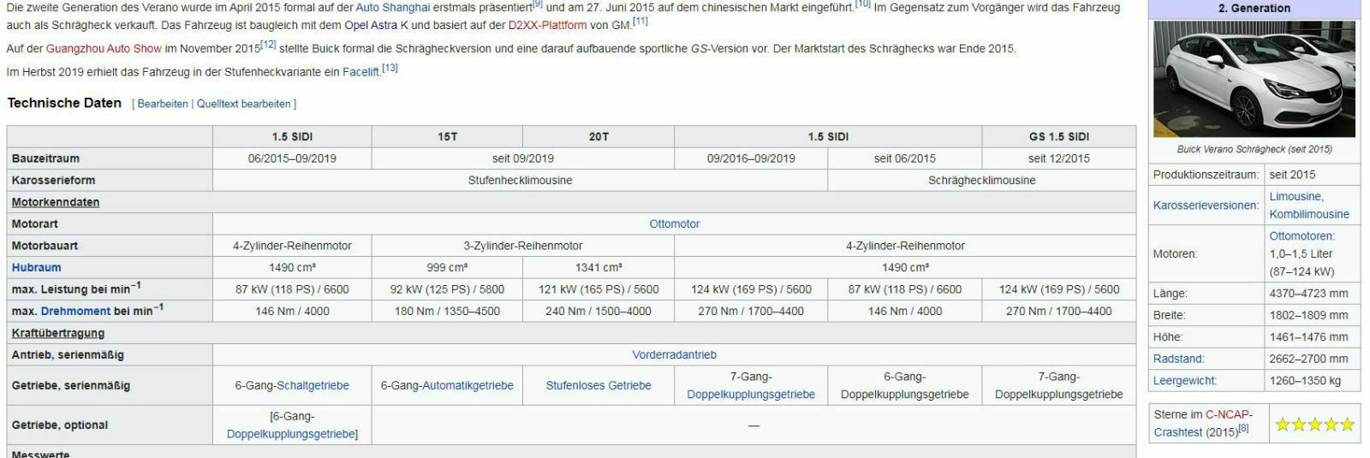Open the Guangzhou Auto Show link
The image size is (1370, 458).
[104, 49]
